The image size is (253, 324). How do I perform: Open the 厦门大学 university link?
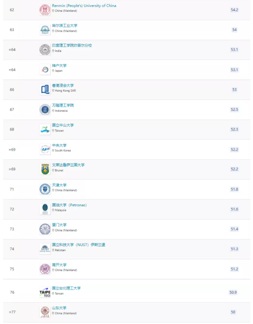pos(59,225)
